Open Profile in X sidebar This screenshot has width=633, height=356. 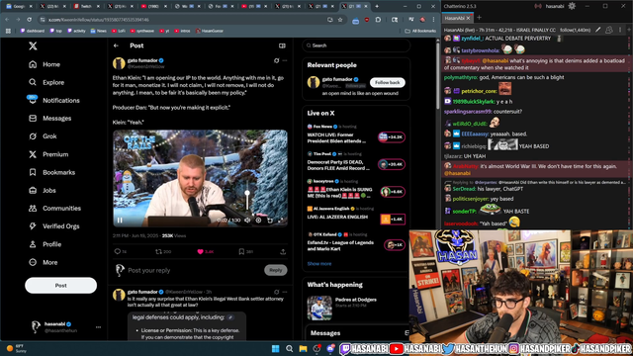45,244
